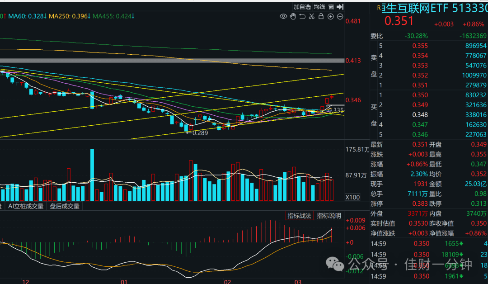488x284 pixels.
Task: Click the 指标说明 button
Action: 329,216
